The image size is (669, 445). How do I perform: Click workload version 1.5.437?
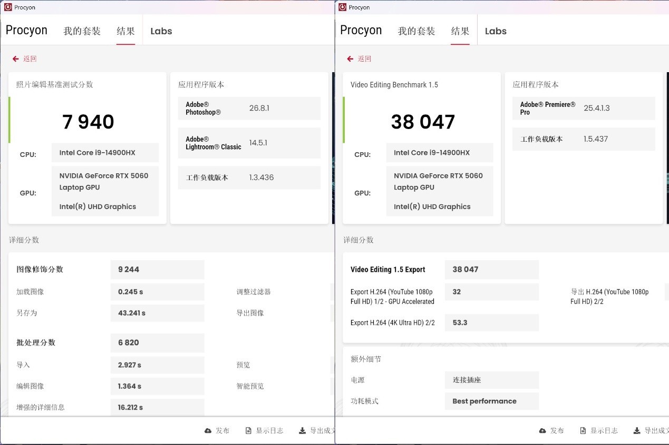point(596,139)
